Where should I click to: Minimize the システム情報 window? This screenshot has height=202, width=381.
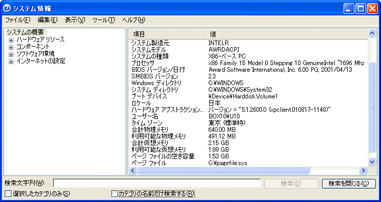pyautogui.click(x=349, y=9)
